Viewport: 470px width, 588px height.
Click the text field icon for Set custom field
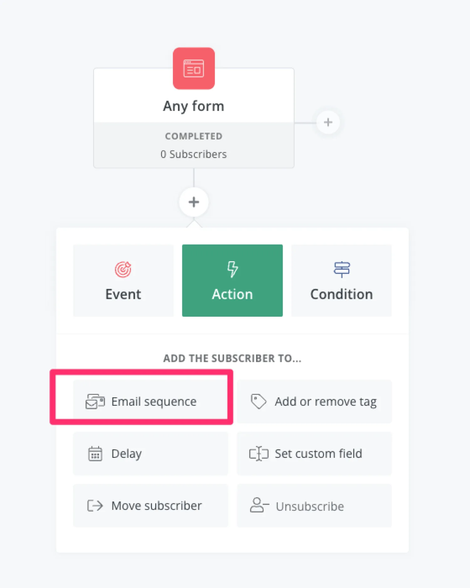click(259, 454)
